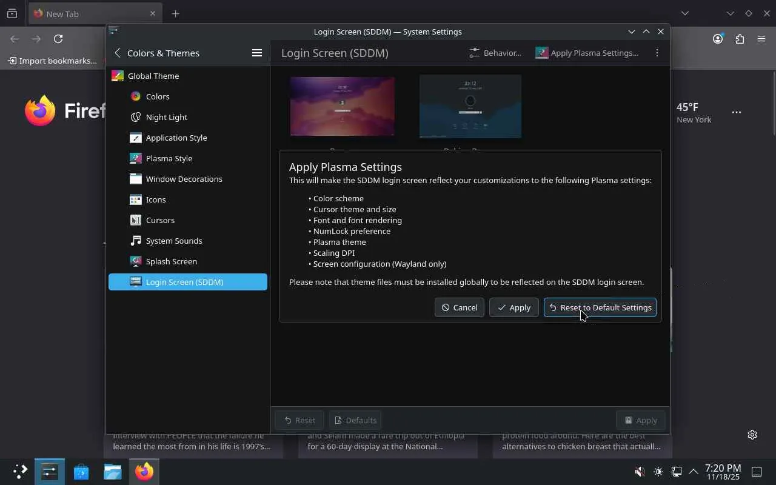Viewport: 776px width, 485px height.
Task: Select the purple sunset login theme thumbnail
Action: pos(343,107)
